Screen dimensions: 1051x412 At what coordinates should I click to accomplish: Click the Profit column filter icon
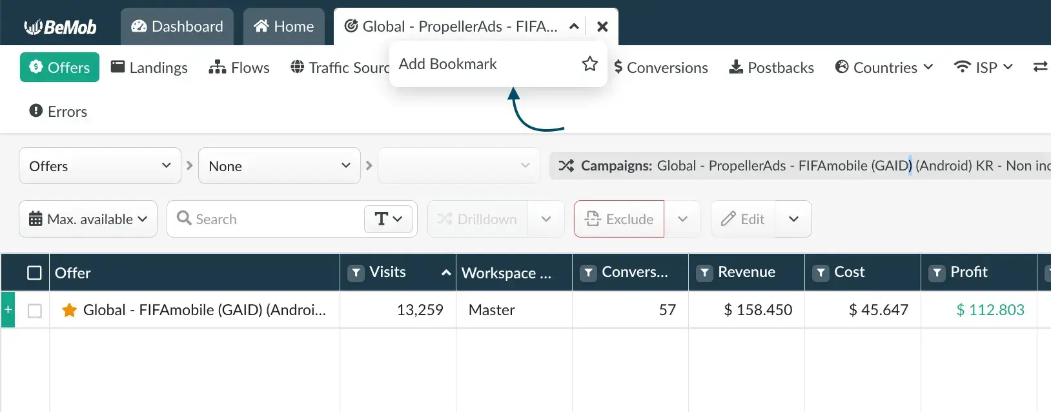937,273
